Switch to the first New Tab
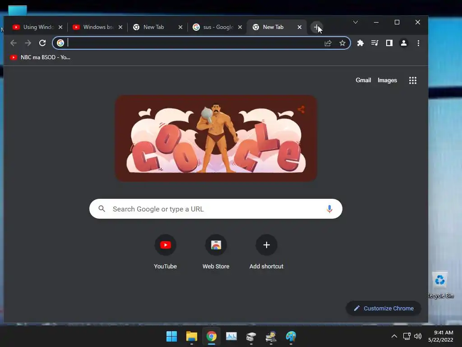 point(157,27)
